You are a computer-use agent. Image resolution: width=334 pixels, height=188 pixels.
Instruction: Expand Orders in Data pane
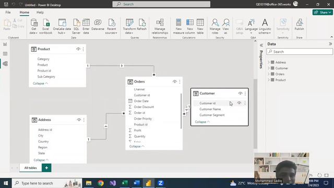coord(269,74)
